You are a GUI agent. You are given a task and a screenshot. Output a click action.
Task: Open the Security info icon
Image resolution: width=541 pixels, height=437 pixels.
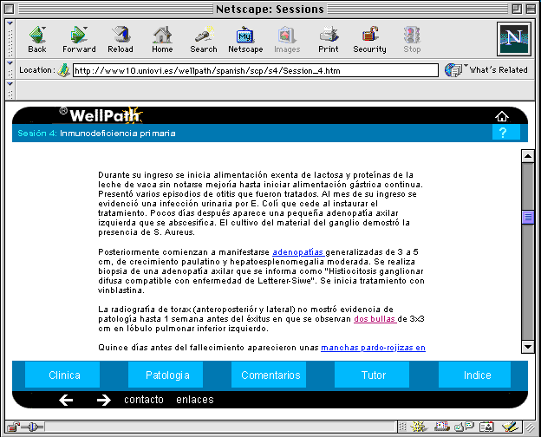click(369, 39)
